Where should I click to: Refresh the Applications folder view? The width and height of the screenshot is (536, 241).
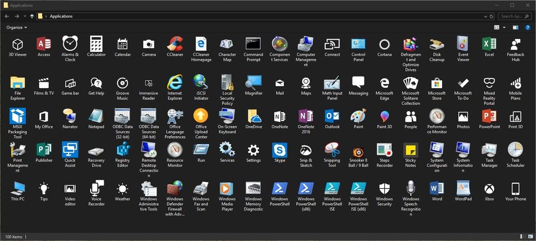tap(491, 17)
